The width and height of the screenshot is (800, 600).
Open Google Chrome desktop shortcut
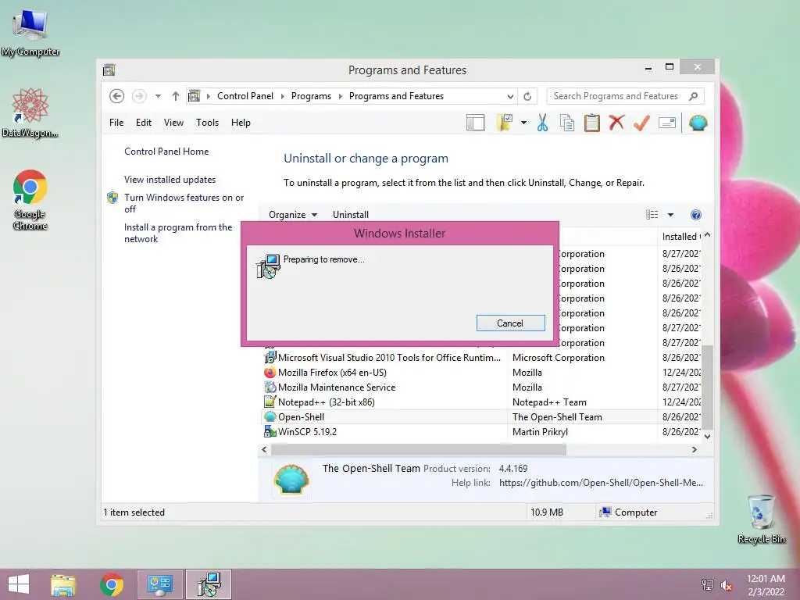tap(30, 200)
